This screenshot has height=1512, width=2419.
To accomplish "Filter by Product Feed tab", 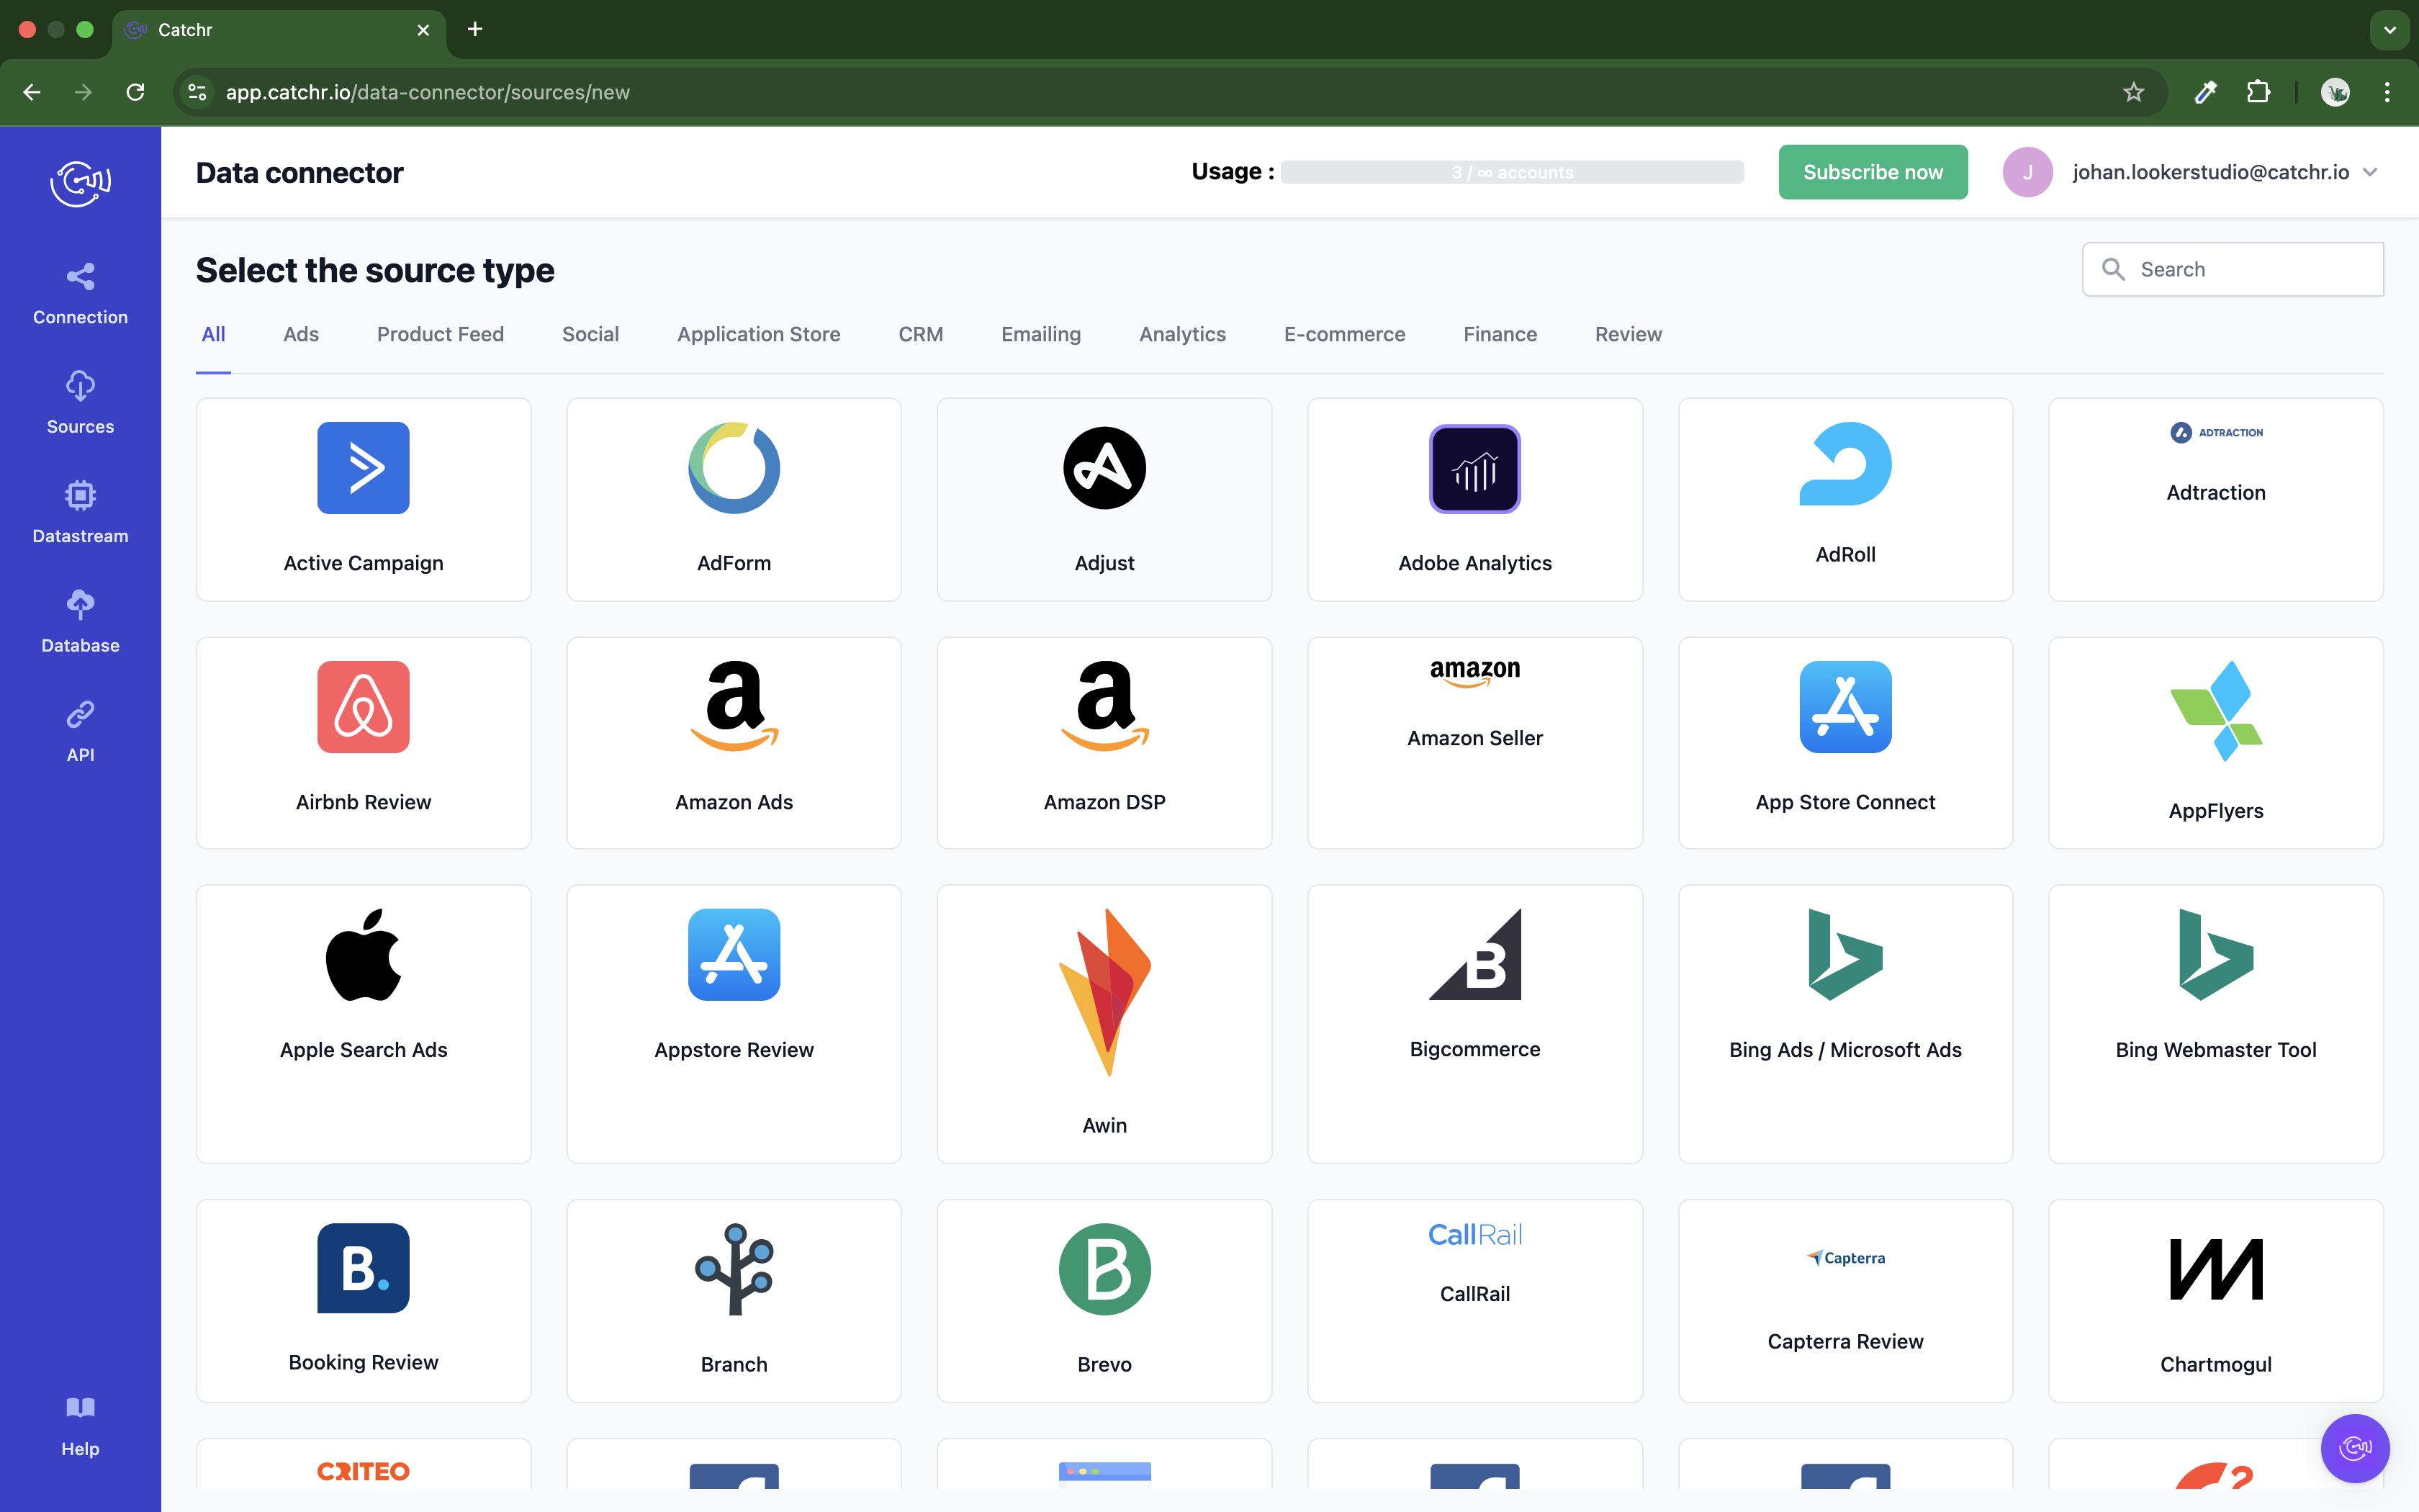I will point(440,334).
